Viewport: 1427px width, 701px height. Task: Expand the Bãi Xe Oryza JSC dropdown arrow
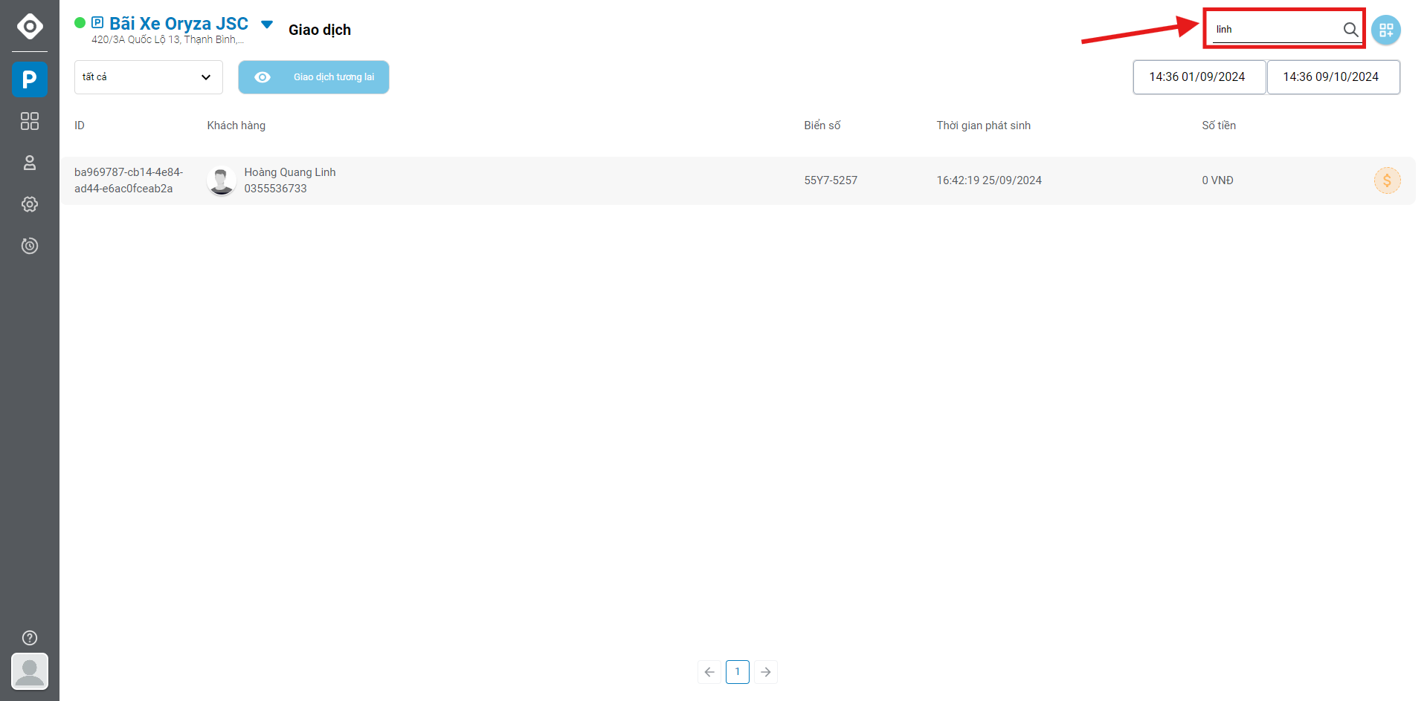[x=267, y=25]
